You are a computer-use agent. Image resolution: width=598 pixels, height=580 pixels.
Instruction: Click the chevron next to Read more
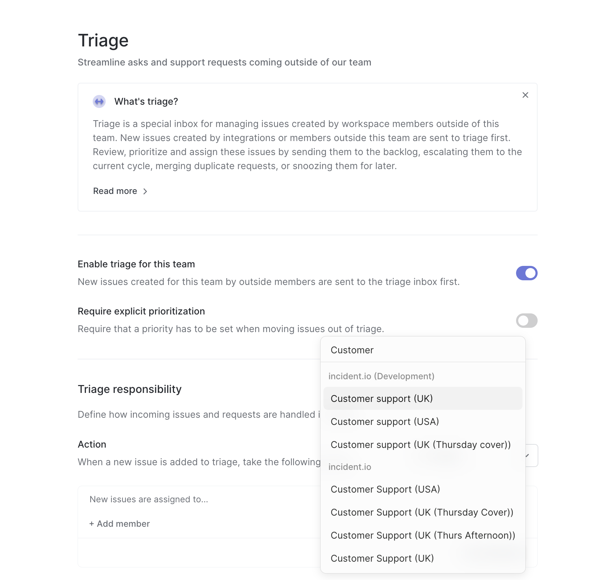coord(145,191)
